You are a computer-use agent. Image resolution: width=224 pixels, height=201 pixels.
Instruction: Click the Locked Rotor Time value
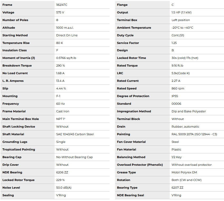coord(185,58)
